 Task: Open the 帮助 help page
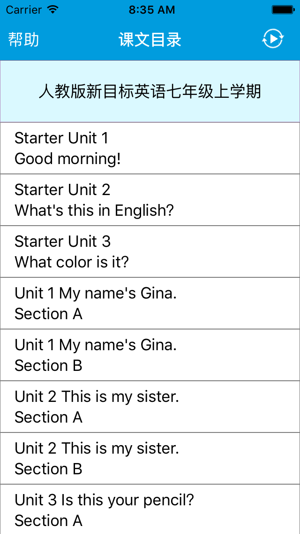(23, 40)
